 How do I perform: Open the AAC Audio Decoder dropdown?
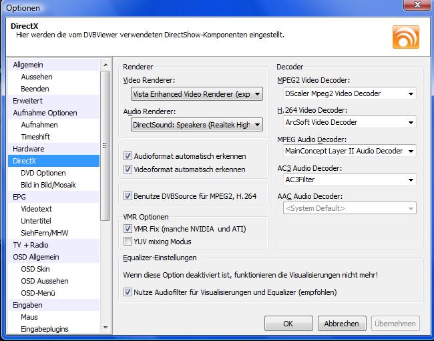pyautogui.click(x=350, y=208)
